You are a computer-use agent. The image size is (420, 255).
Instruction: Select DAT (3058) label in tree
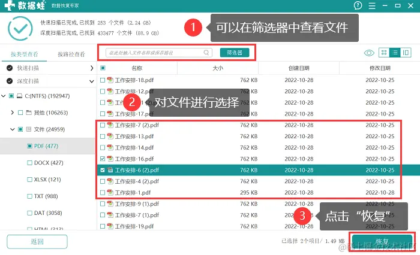pyautogui.click(x=48, y=213)
